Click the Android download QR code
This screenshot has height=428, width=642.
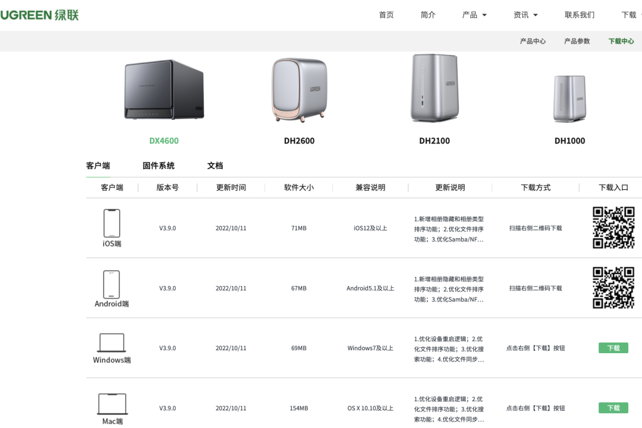click(613, 288)
